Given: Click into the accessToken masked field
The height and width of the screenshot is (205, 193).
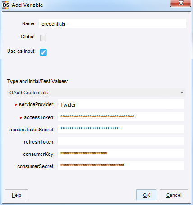Looking at the screenshot, I should pyautogui.click(x=121, y=117).
